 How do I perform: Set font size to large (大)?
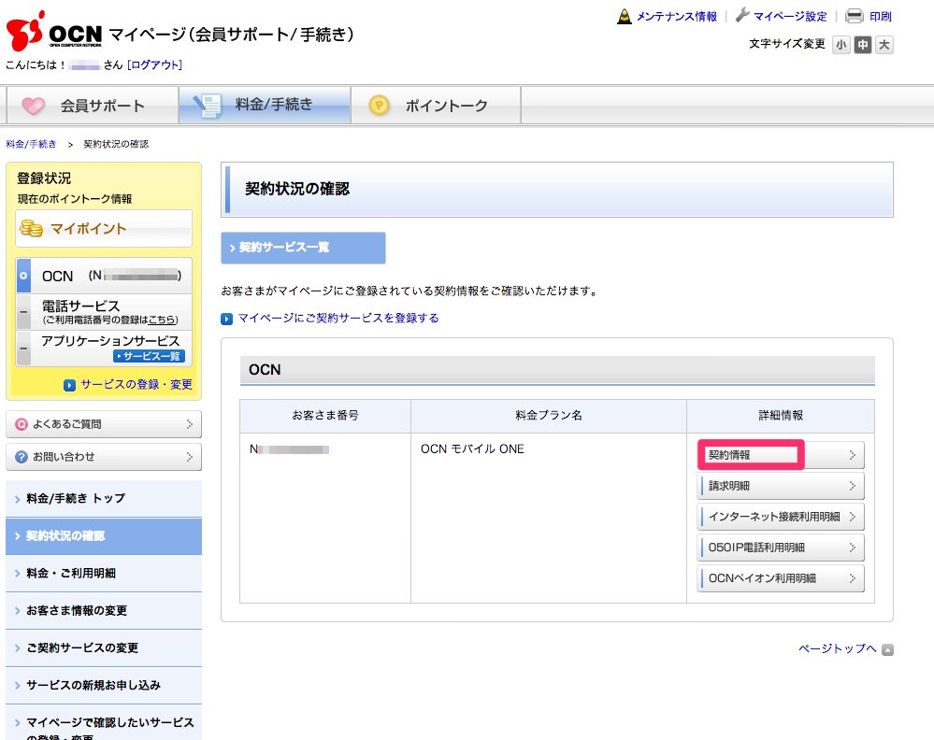point(884,45)
